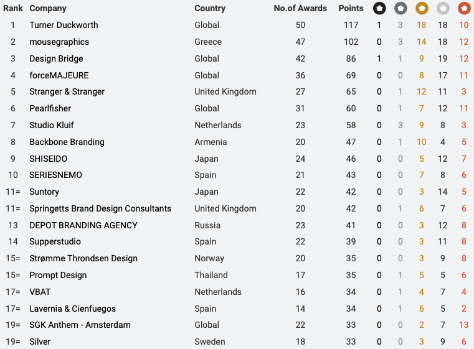Click the black pentagon award icon

(379, 9)
